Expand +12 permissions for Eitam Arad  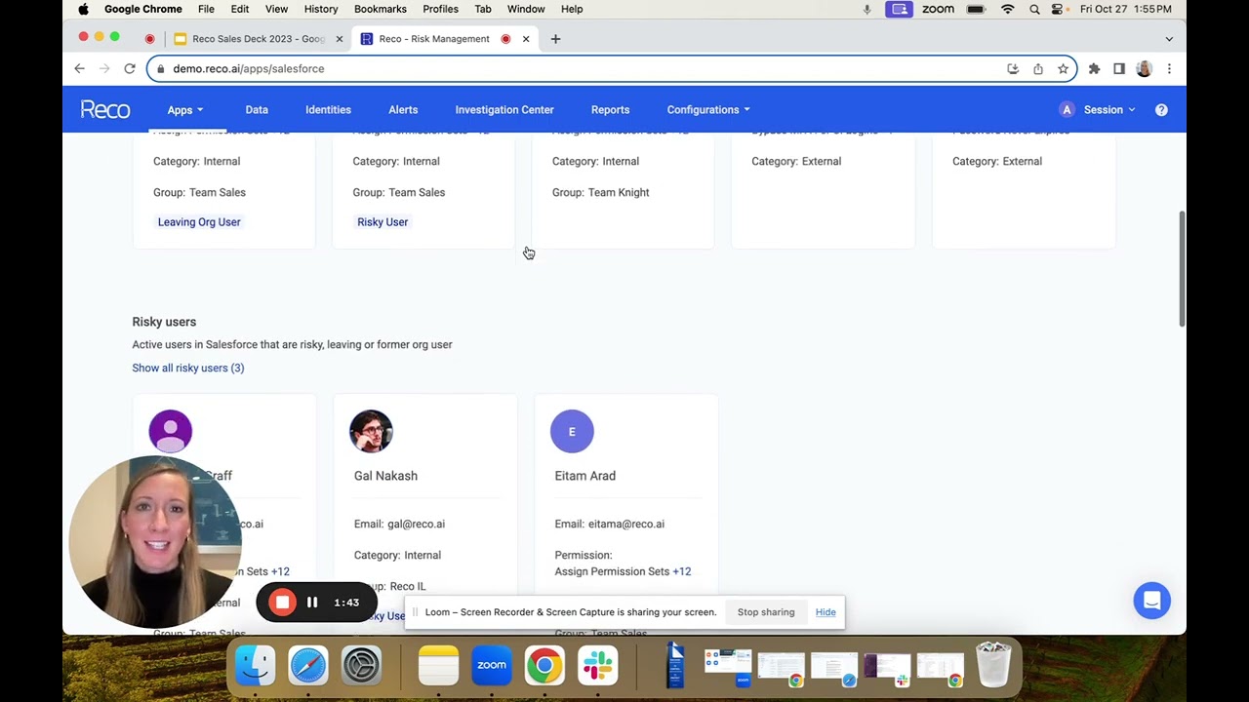(681, 571)
